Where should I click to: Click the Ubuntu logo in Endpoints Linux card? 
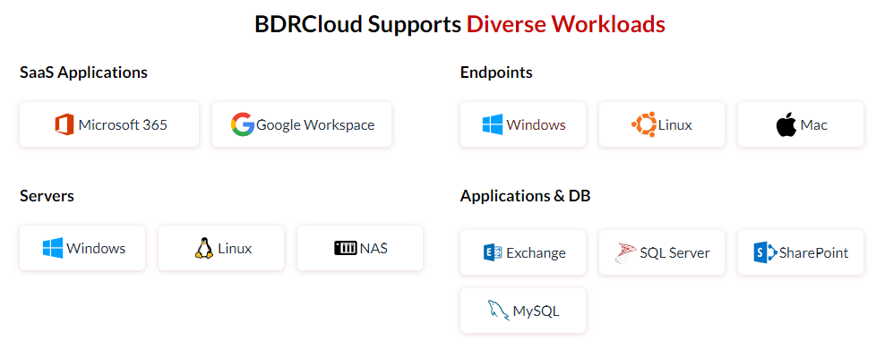click(644, 124)
